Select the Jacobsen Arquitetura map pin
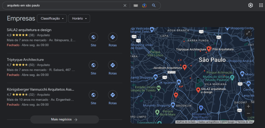This screenshot has width=265, height=128. pyautogui.click(x=184, y=67)
